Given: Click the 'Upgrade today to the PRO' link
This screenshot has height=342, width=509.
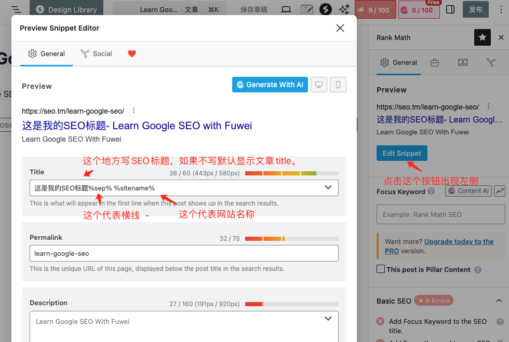Looking at the screenshot, I should tap(459, 242).
